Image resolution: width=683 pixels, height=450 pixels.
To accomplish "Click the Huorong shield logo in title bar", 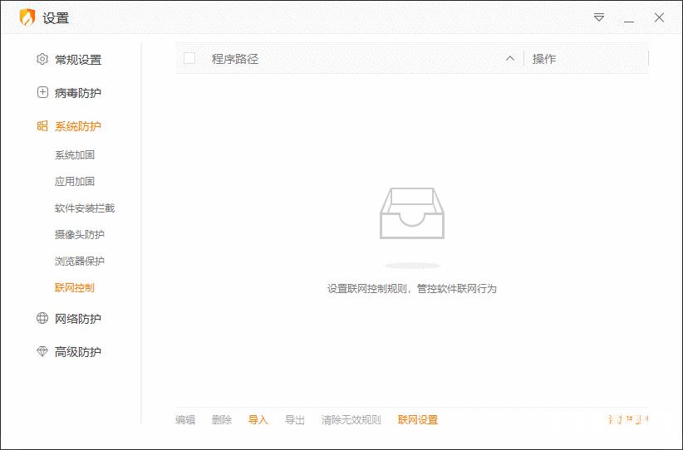I will [x=27, y=17].
